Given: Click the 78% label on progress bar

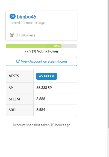Looking at the screenshot, I should (x=56, y=46).
